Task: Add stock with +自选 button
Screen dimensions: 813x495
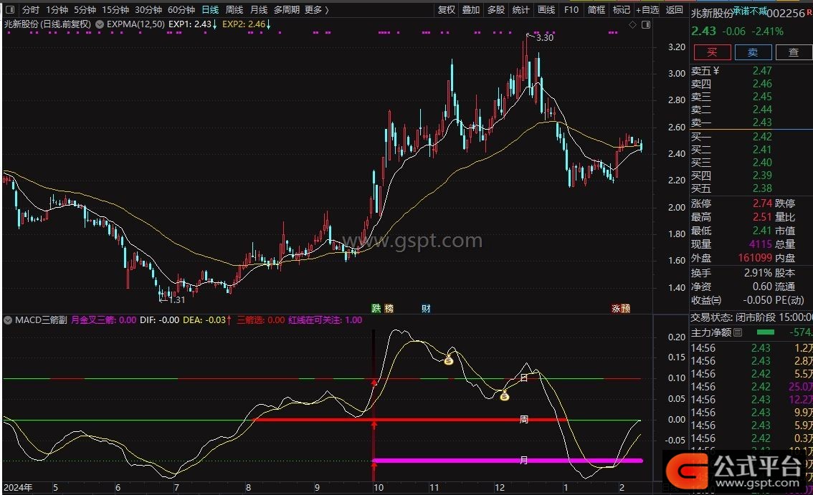Action: [x=647, y=9]
